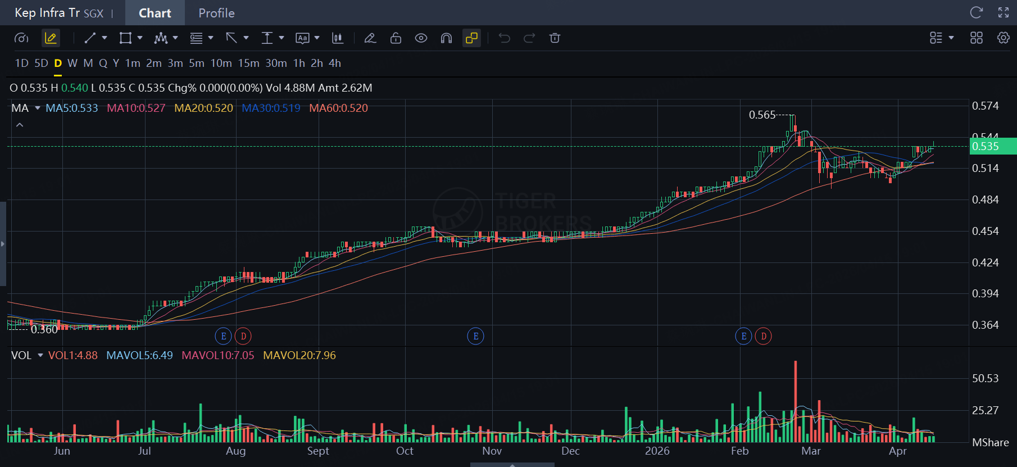Click the red D dividend marker near August
Image resolution: width=1017 pixels, height=467 pixels.
click(x=243, y=336)
